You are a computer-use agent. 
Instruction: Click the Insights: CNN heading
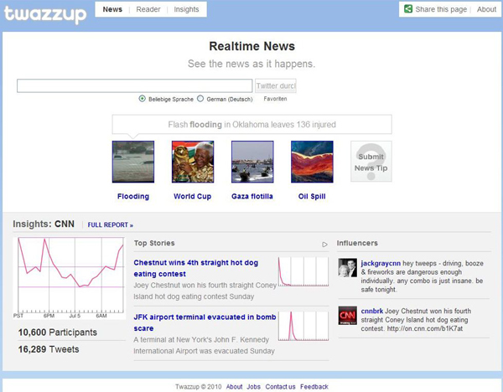pyautogui.click(x=44, y=224)
